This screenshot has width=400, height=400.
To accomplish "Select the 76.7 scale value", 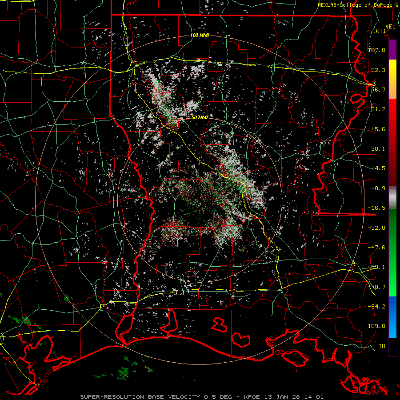I will pyautogui.click(x=378, y=89).
